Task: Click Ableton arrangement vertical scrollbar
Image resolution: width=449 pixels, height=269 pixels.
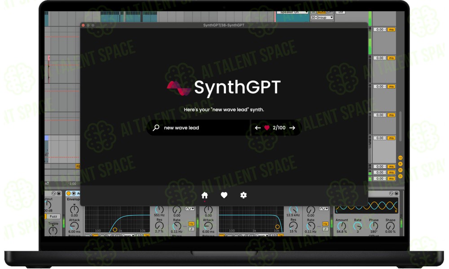Action: 400,126
